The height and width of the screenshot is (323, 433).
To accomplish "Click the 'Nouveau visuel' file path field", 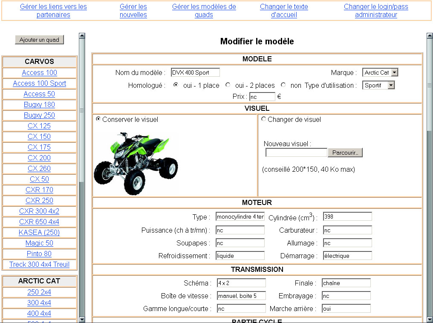I will coord(296,153).
